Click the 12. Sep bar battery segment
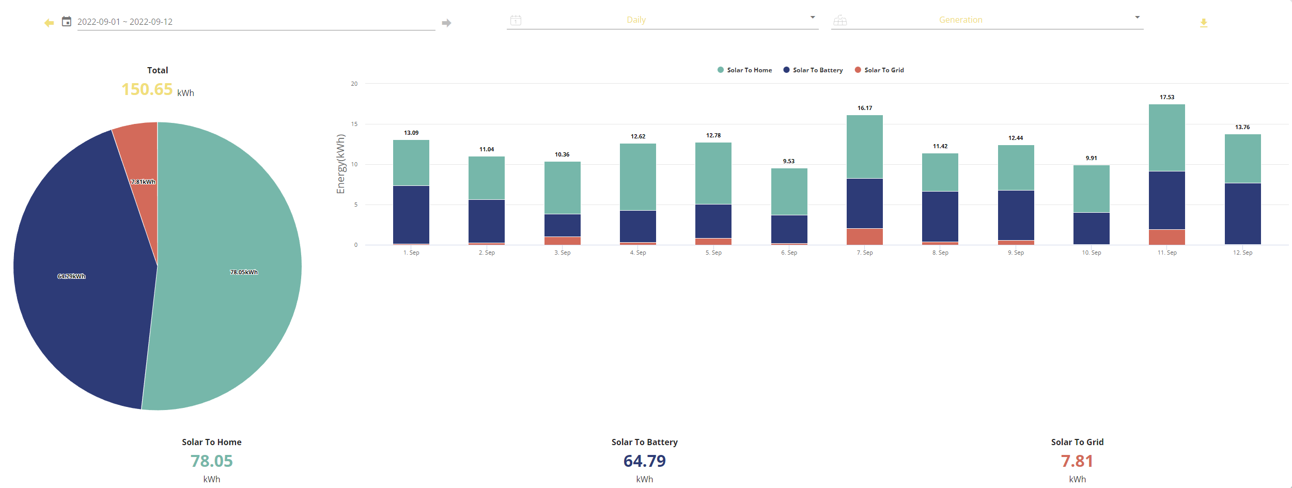Image resolution: width=1292 pixels, height=488 pixels. click(x=1243, y=213)
